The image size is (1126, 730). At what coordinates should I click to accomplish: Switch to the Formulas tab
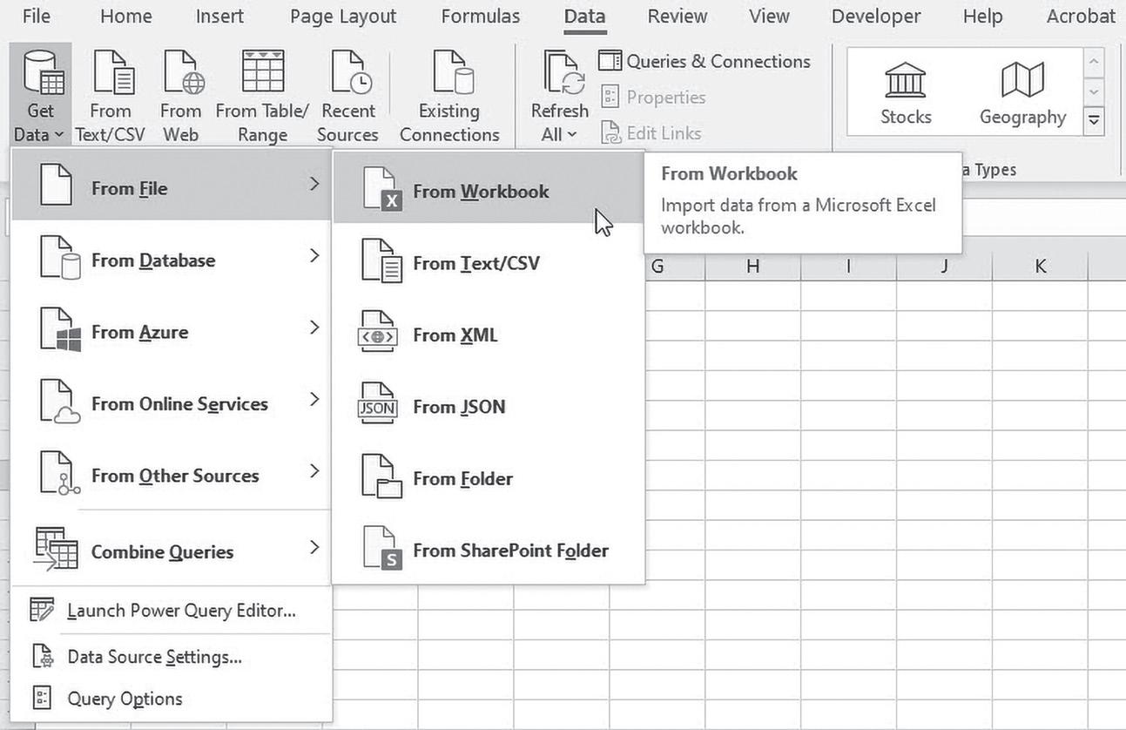[x=481, y=16]
